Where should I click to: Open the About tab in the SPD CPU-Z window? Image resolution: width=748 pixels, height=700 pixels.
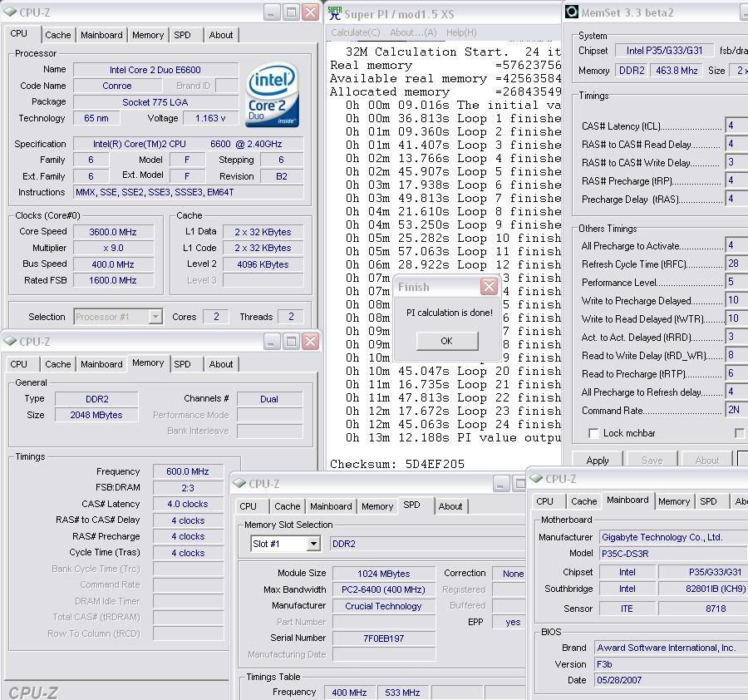[450, 506]
